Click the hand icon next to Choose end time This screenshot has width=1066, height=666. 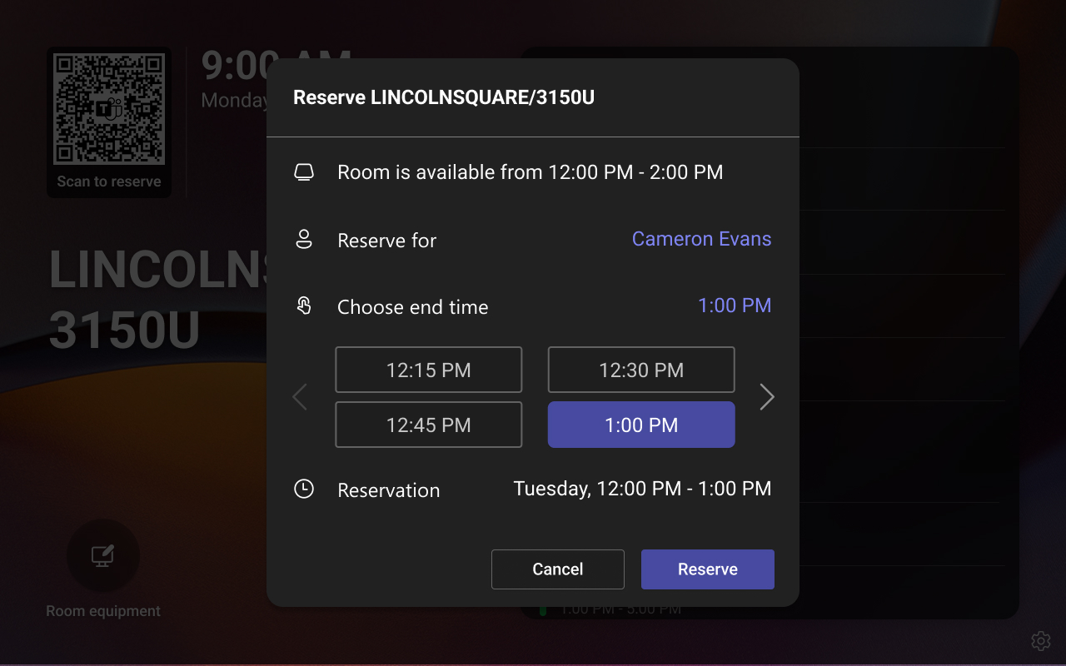click(x=304, y=306)
